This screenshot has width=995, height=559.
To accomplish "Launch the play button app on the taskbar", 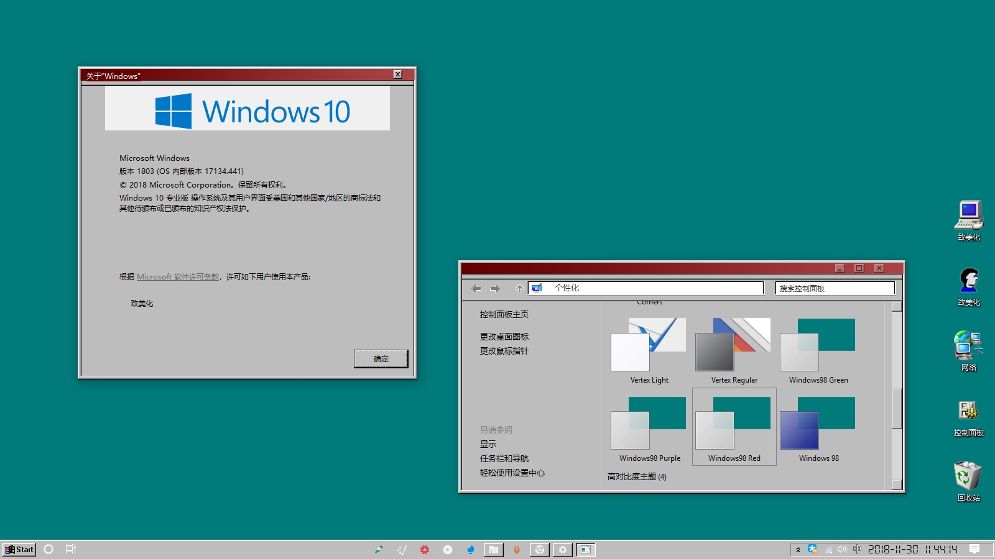I will (448, 550).
